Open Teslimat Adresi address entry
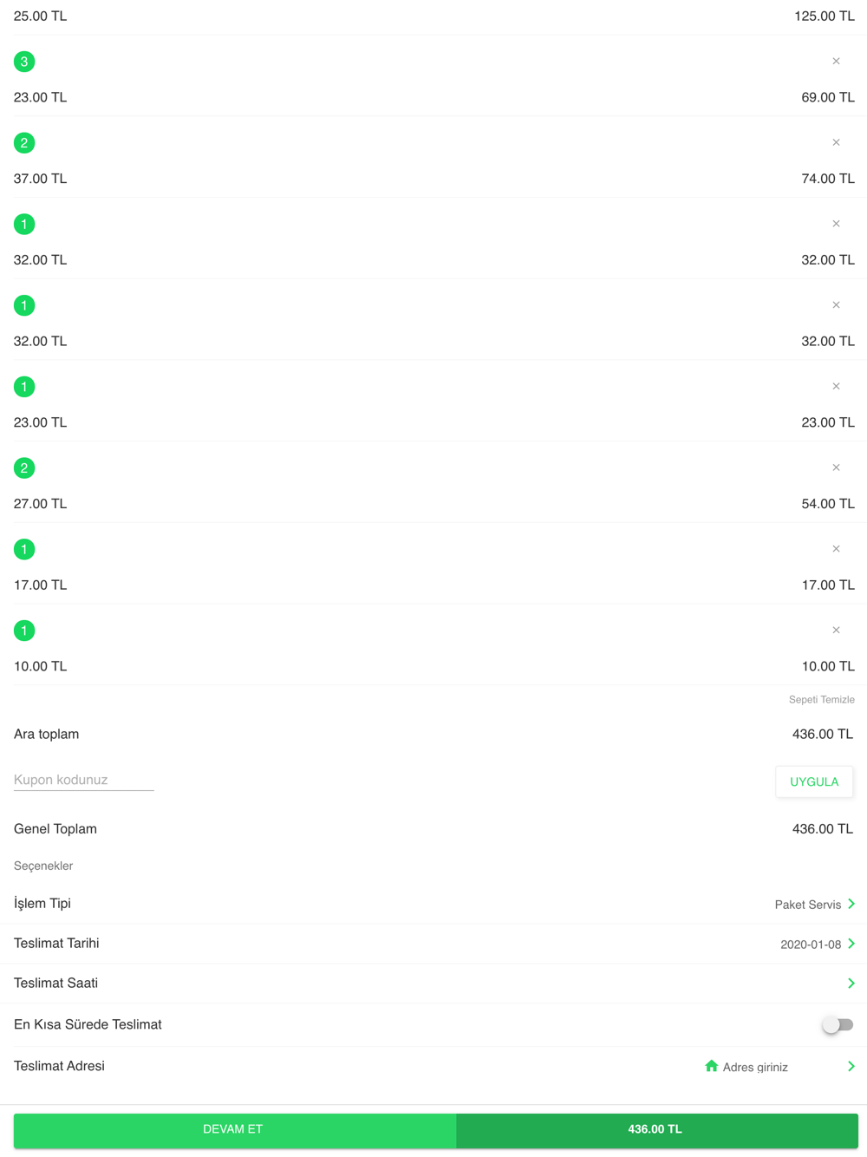 (433, 1067)
